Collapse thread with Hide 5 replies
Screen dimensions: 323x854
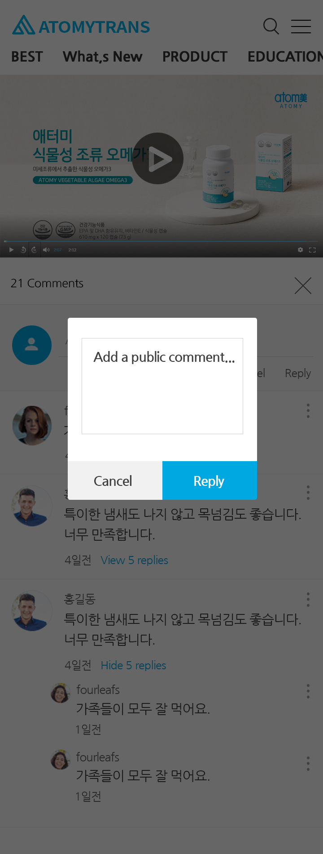pyautogui.click(x=133, y=666)
